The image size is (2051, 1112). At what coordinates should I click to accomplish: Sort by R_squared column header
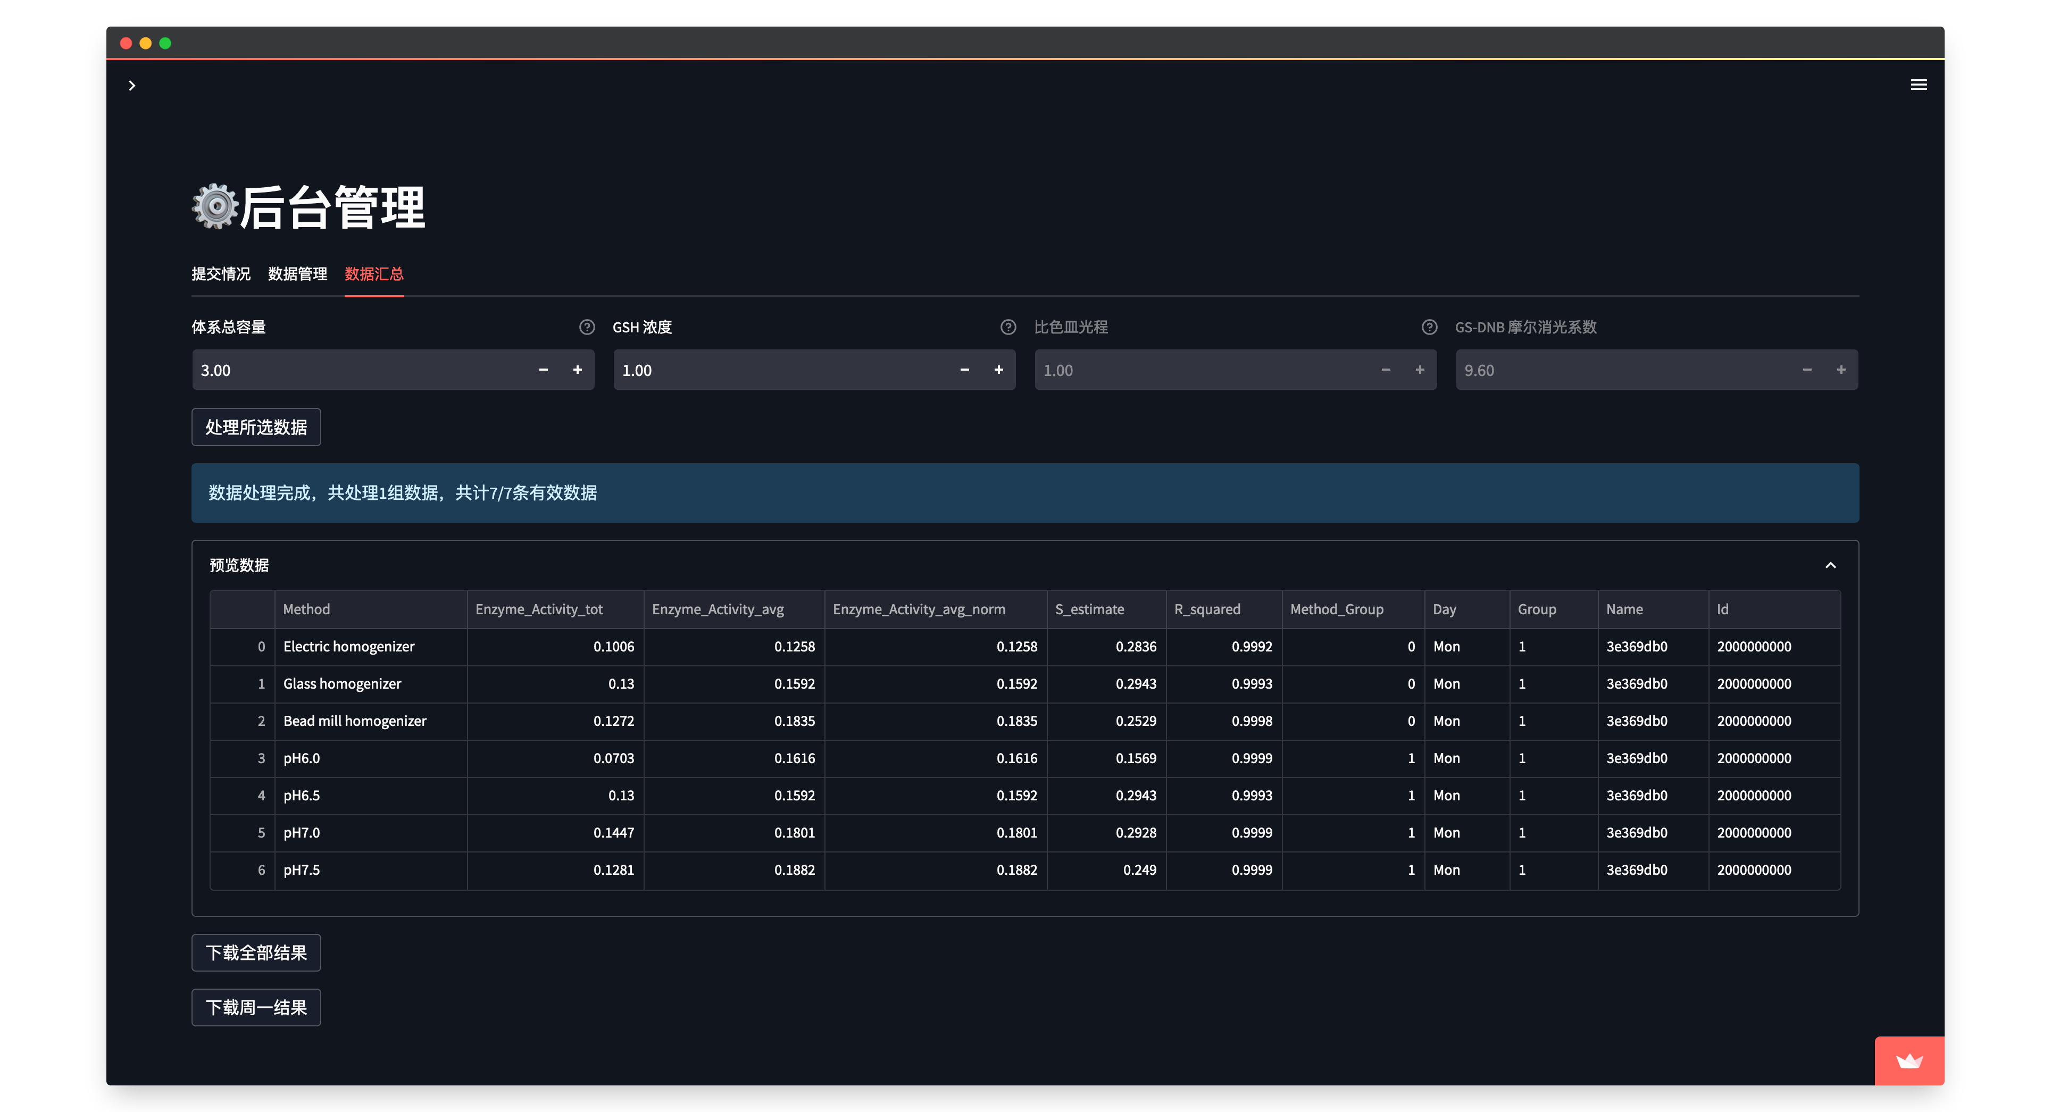coord(1224,609)
